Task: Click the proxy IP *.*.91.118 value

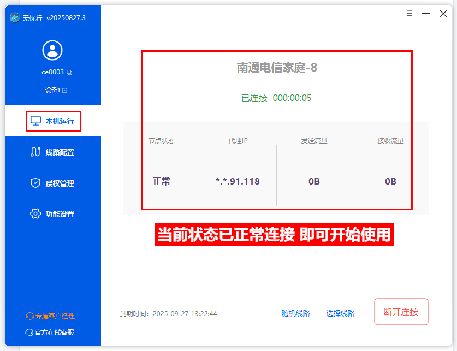Action: pos(238,181)
